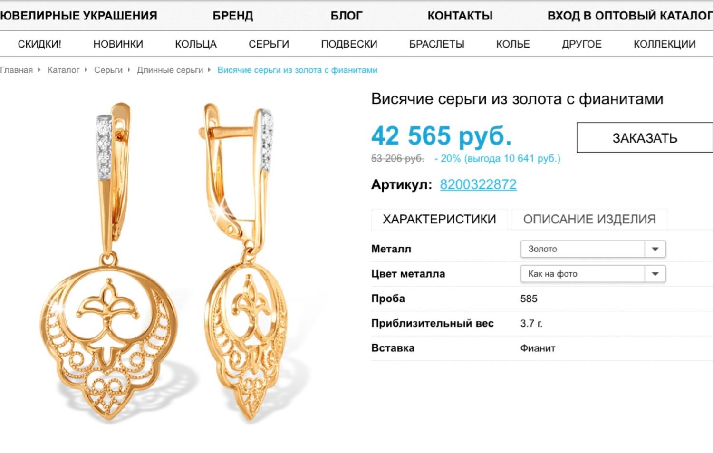
Task: Navigate to ПОДВЕСКИ category
Action: 349,44
